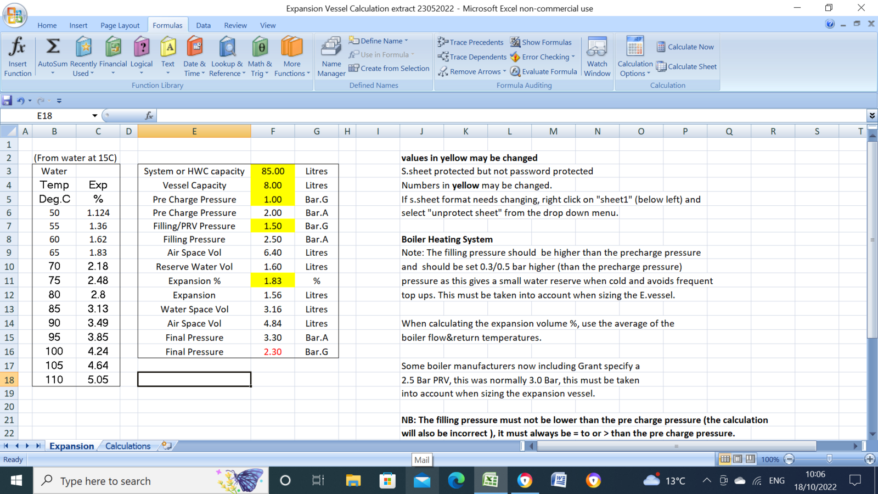Toggle Show Formulas mode
The height and width of the screenshot is (494, 878).
(541, 42)
